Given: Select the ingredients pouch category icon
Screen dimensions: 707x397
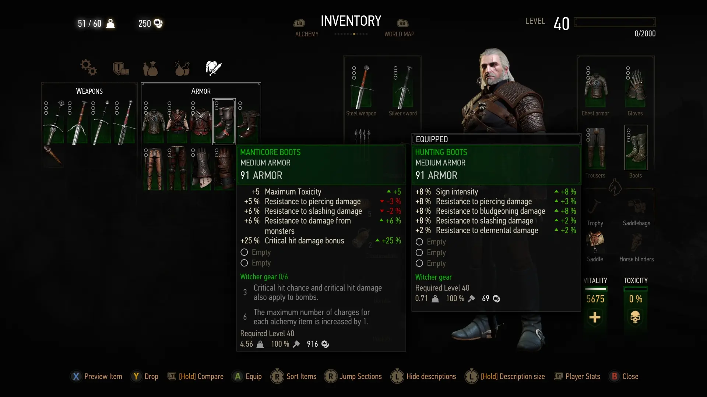Looking at the screenshot, I should pyautogui.click(x=150, y=68).
